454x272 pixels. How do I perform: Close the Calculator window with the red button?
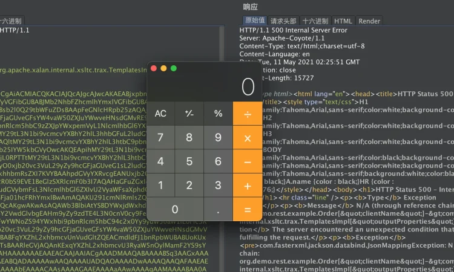point(154,68)
